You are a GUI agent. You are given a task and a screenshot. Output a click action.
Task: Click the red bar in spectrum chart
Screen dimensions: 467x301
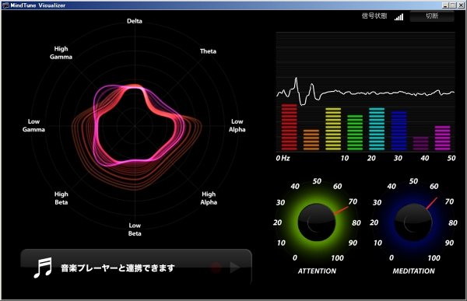pos(290,127)
